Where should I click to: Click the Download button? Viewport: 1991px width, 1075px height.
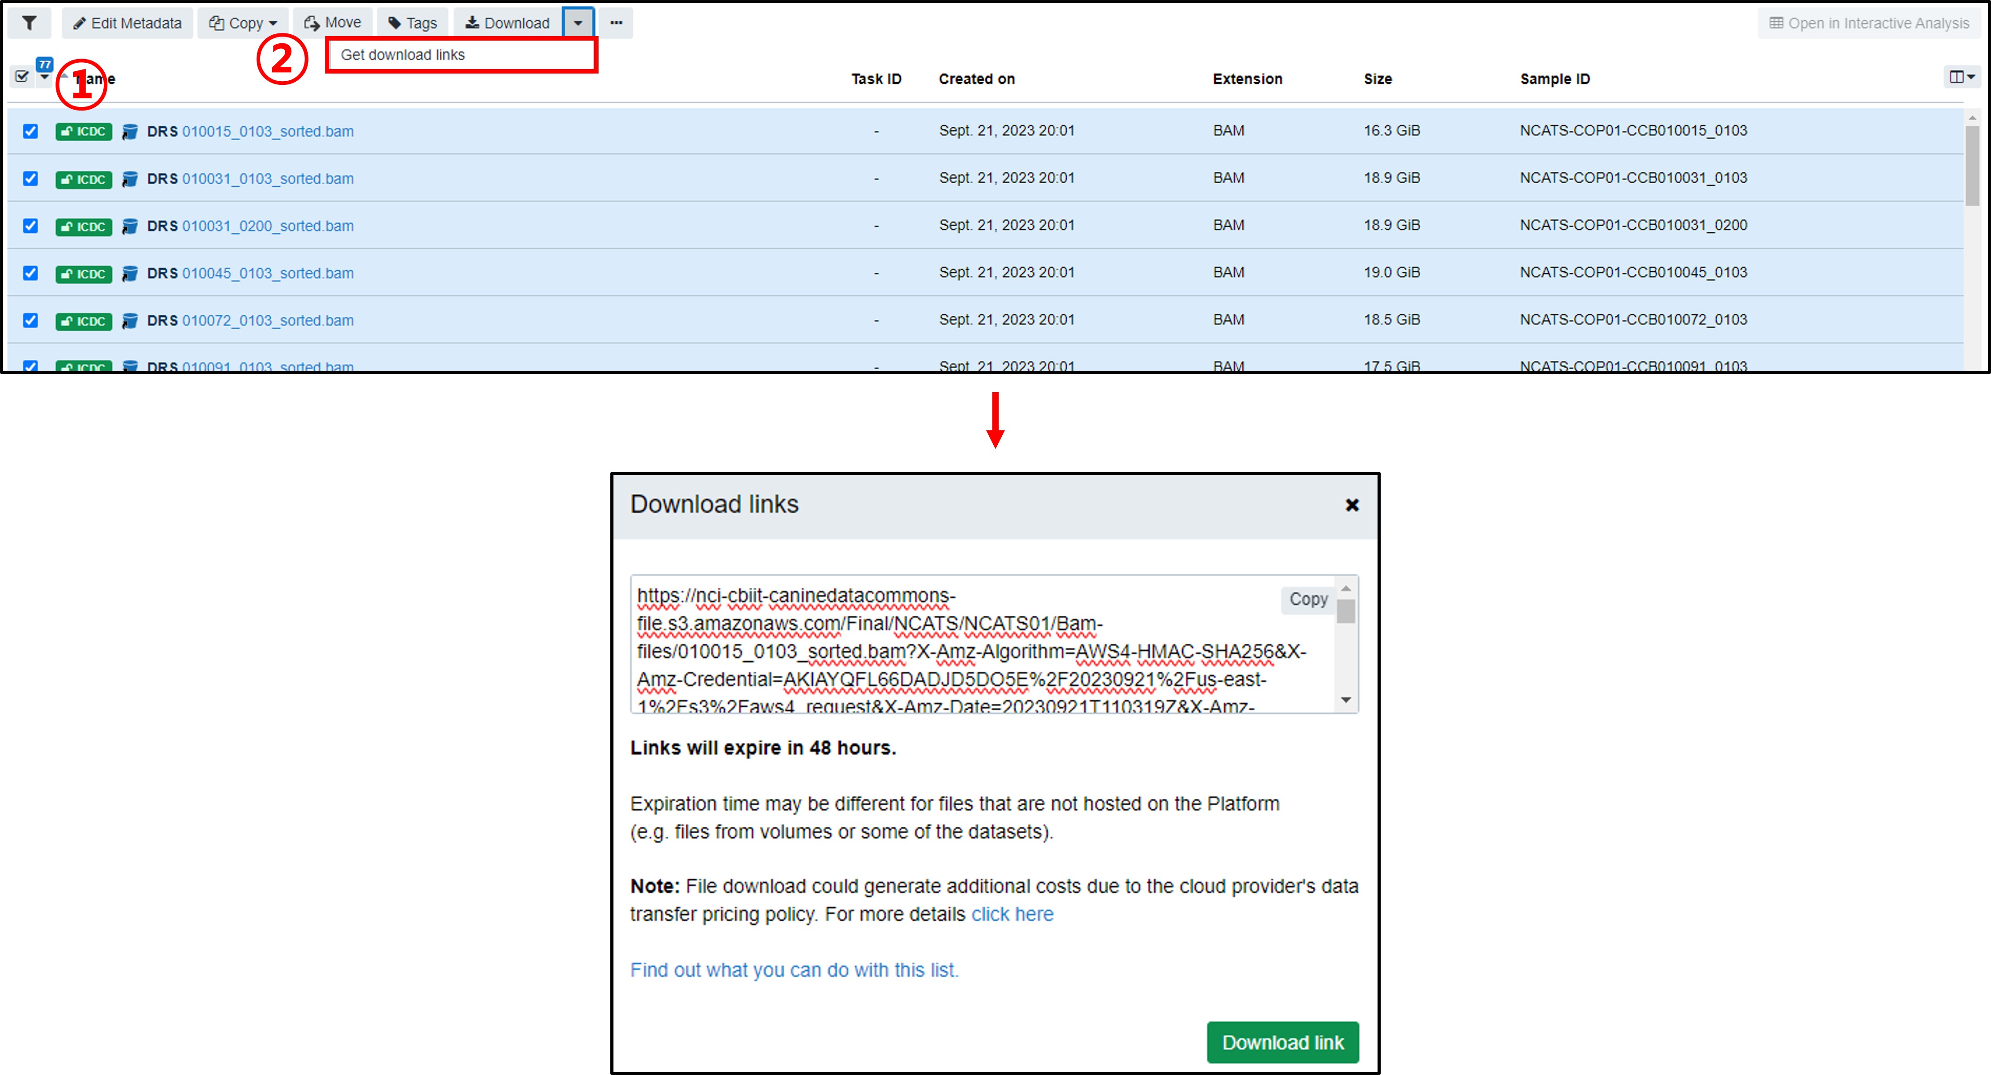[x=508, y=23]
